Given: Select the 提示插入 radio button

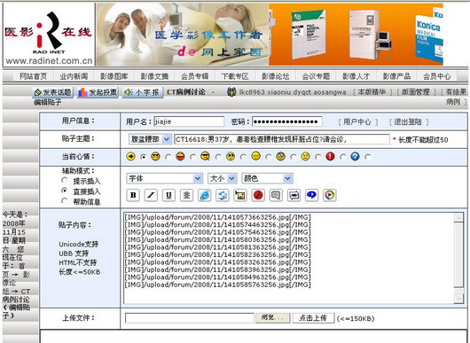Looking at the screenshot, I should coord(64,180).
